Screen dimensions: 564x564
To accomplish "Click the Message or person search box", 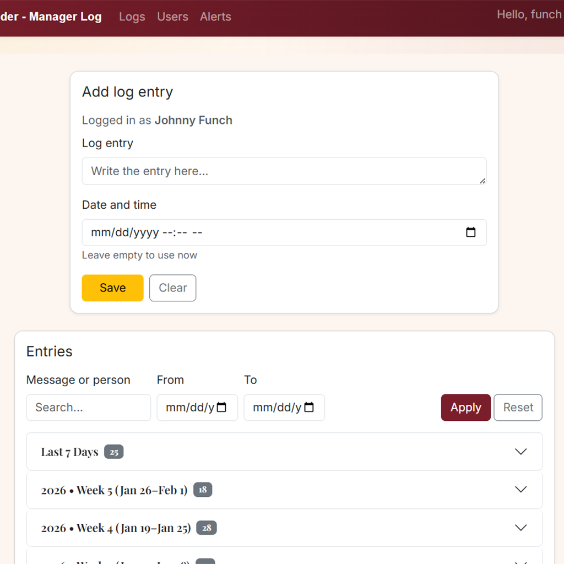I will [x=88, y=408].
